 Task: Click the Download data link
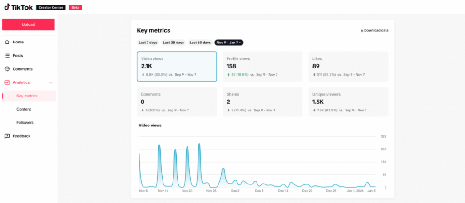click(x=376, y=31)
